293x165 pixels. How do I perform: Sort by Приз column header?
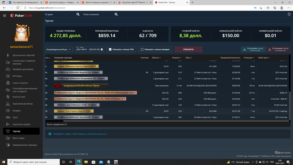click(189, 58)
